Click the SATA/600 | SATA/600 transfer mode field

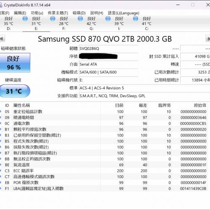point(108,72)
